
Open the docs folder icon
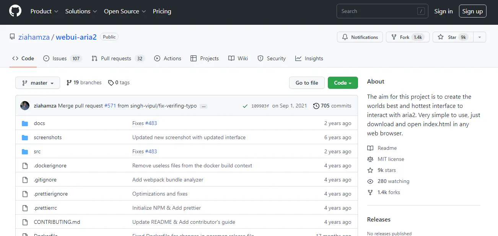[x=25, y=123]
